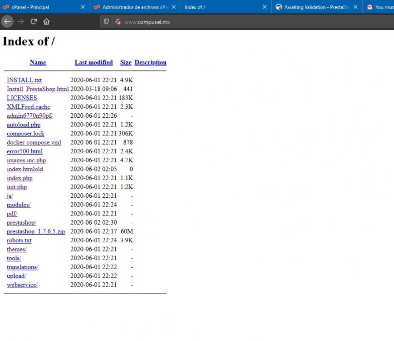Close the Administrador de archivos tab
Viewport: 394px width, 341px height.
click(174, 7)
